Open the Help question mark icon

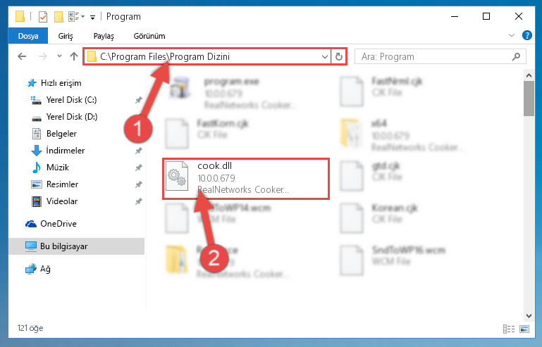[x=526, y=35]
